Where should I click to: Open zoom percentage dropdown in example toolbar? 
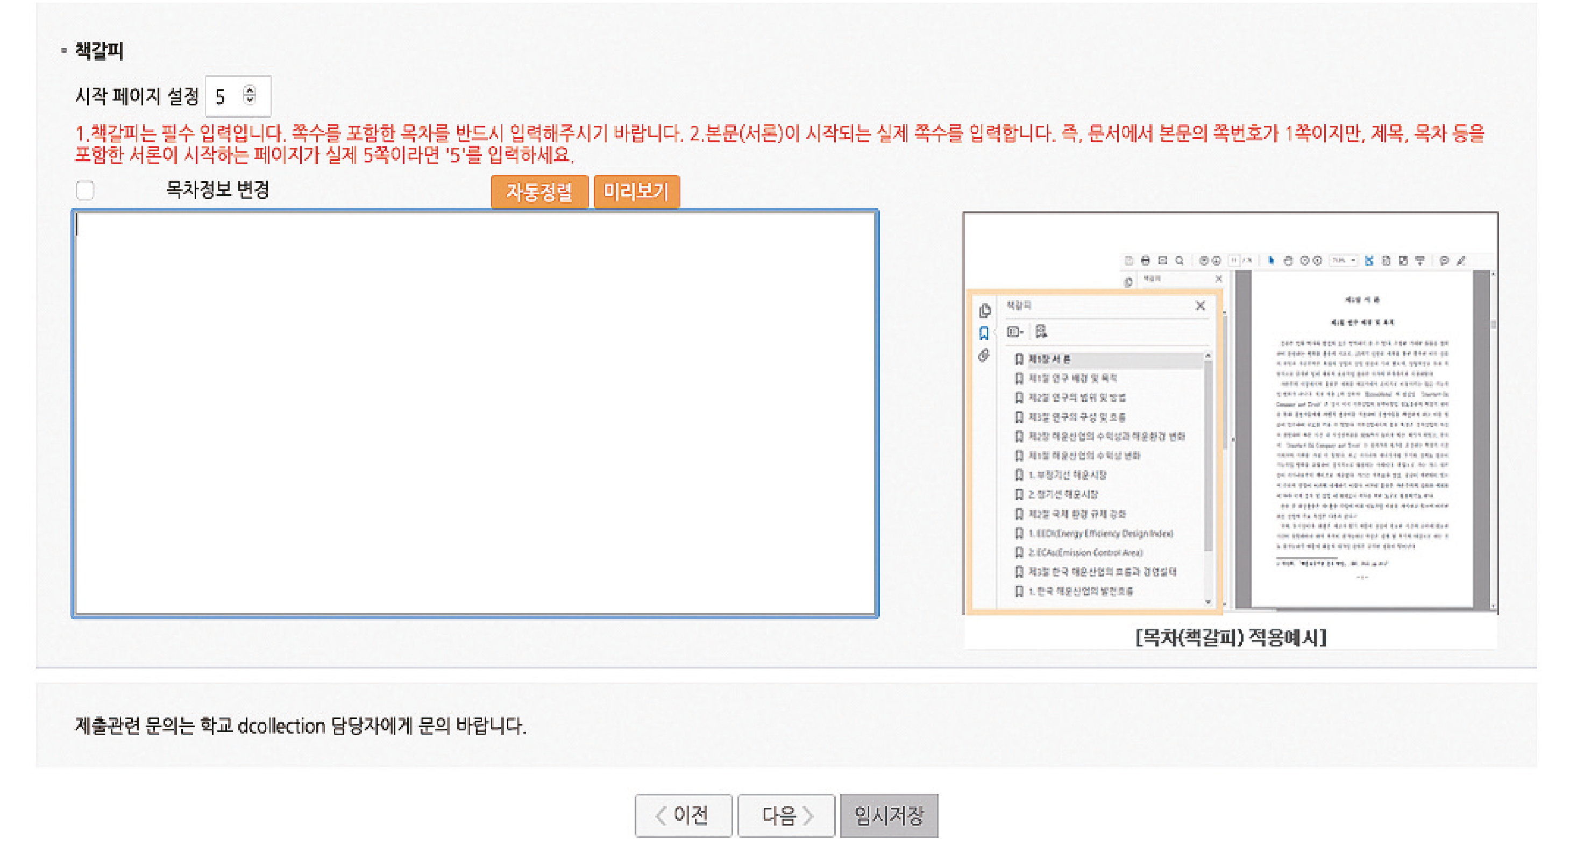coord(1344,261)
